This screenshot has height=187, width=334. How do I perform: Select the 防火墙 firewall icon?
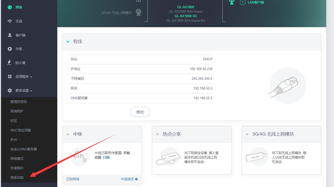(10, 63)
